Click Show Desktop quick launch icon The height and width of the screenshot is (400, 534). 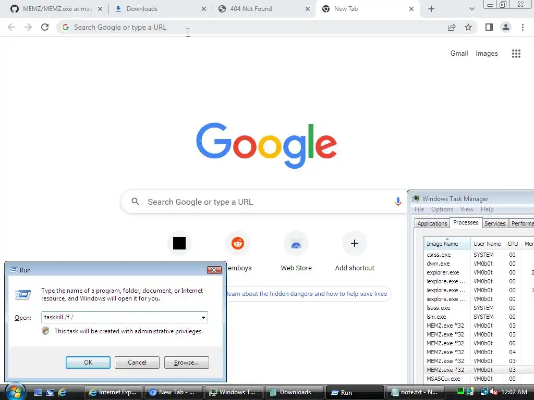tap(38, 392)
